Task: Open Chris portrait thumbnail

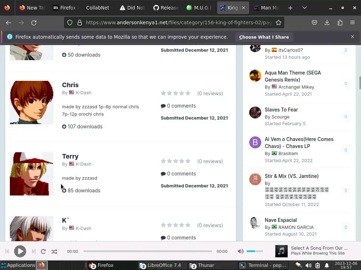Action: tap(31, 102)
